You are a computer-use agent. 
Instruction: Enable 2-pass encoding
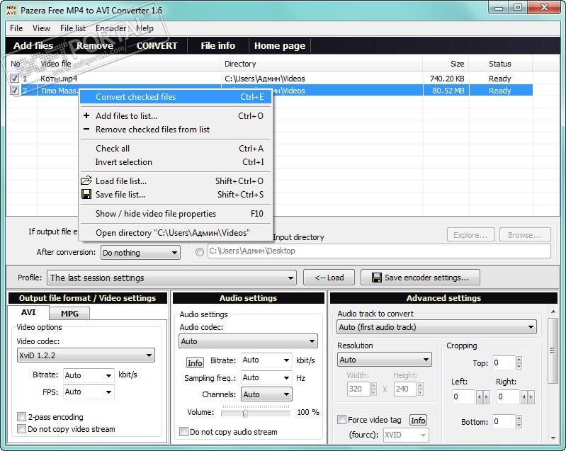point(22,417)
